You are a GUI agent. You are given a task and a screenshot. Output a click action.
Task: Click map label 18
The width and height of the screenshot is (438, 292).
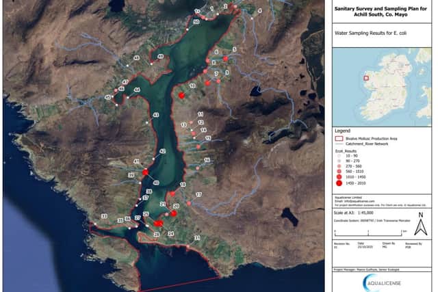pyautogui.click(x=183, y=185)
